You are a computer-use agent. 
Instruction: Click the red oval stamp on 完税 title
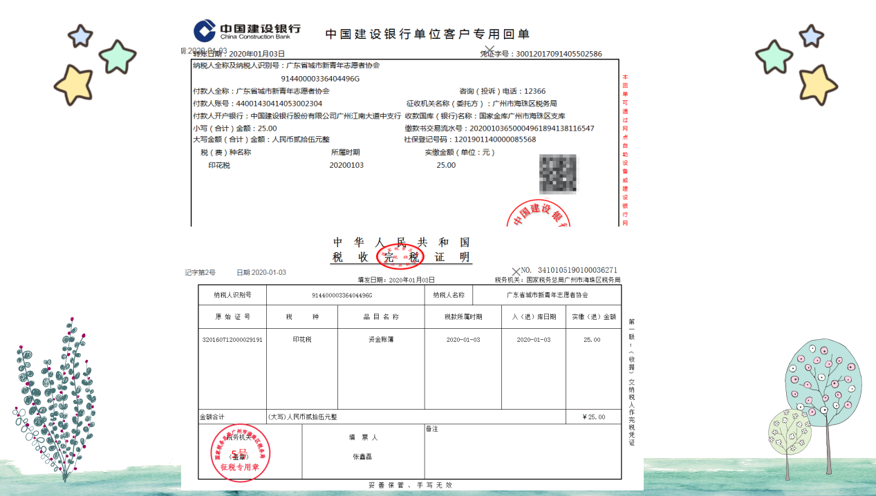tap(400, 256)
